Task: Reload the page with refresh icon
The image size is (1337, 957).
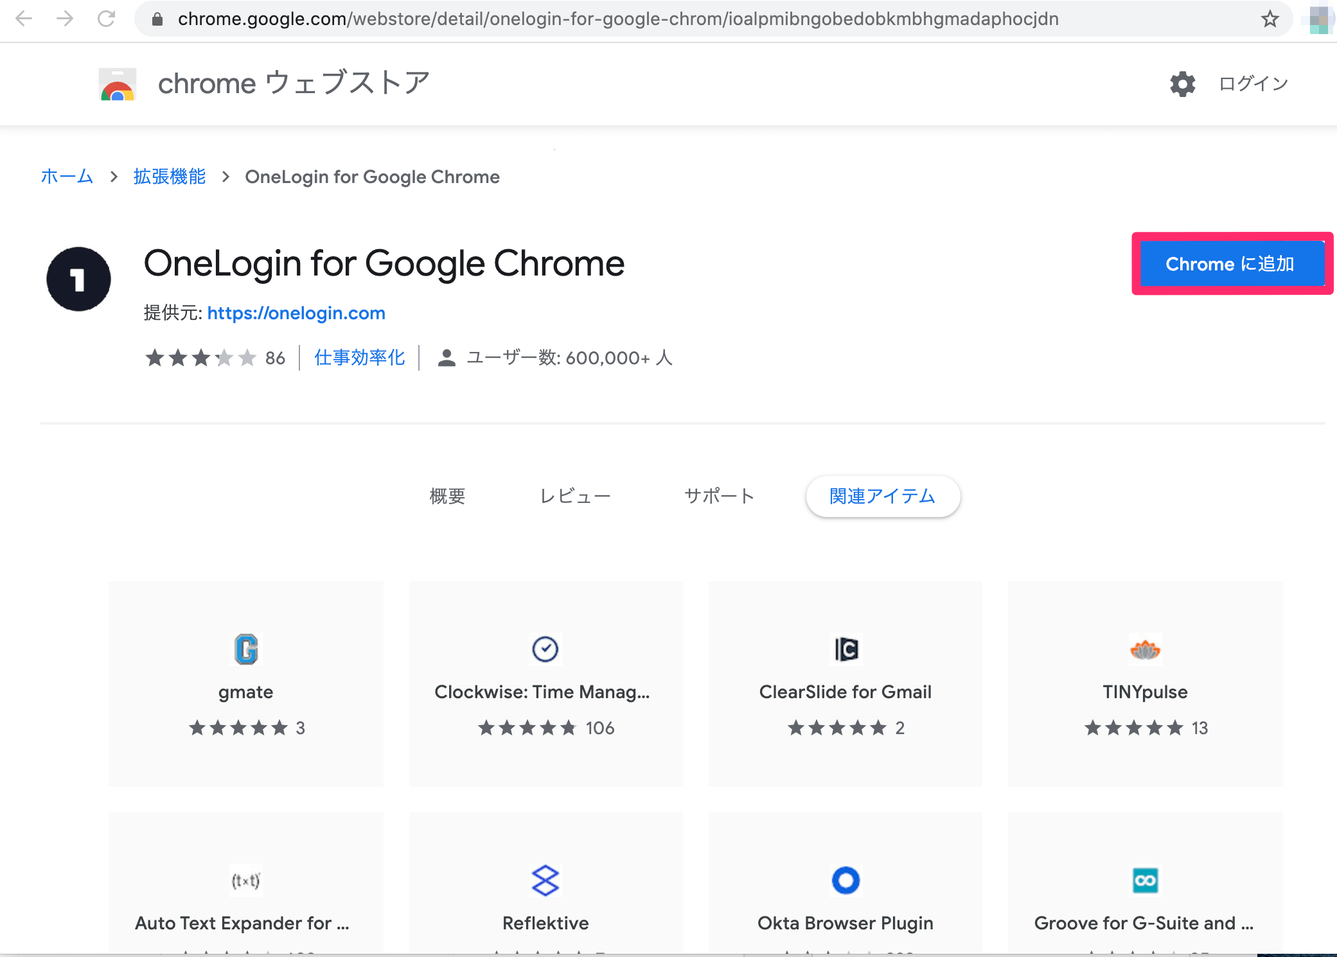Action: [107, 19]
